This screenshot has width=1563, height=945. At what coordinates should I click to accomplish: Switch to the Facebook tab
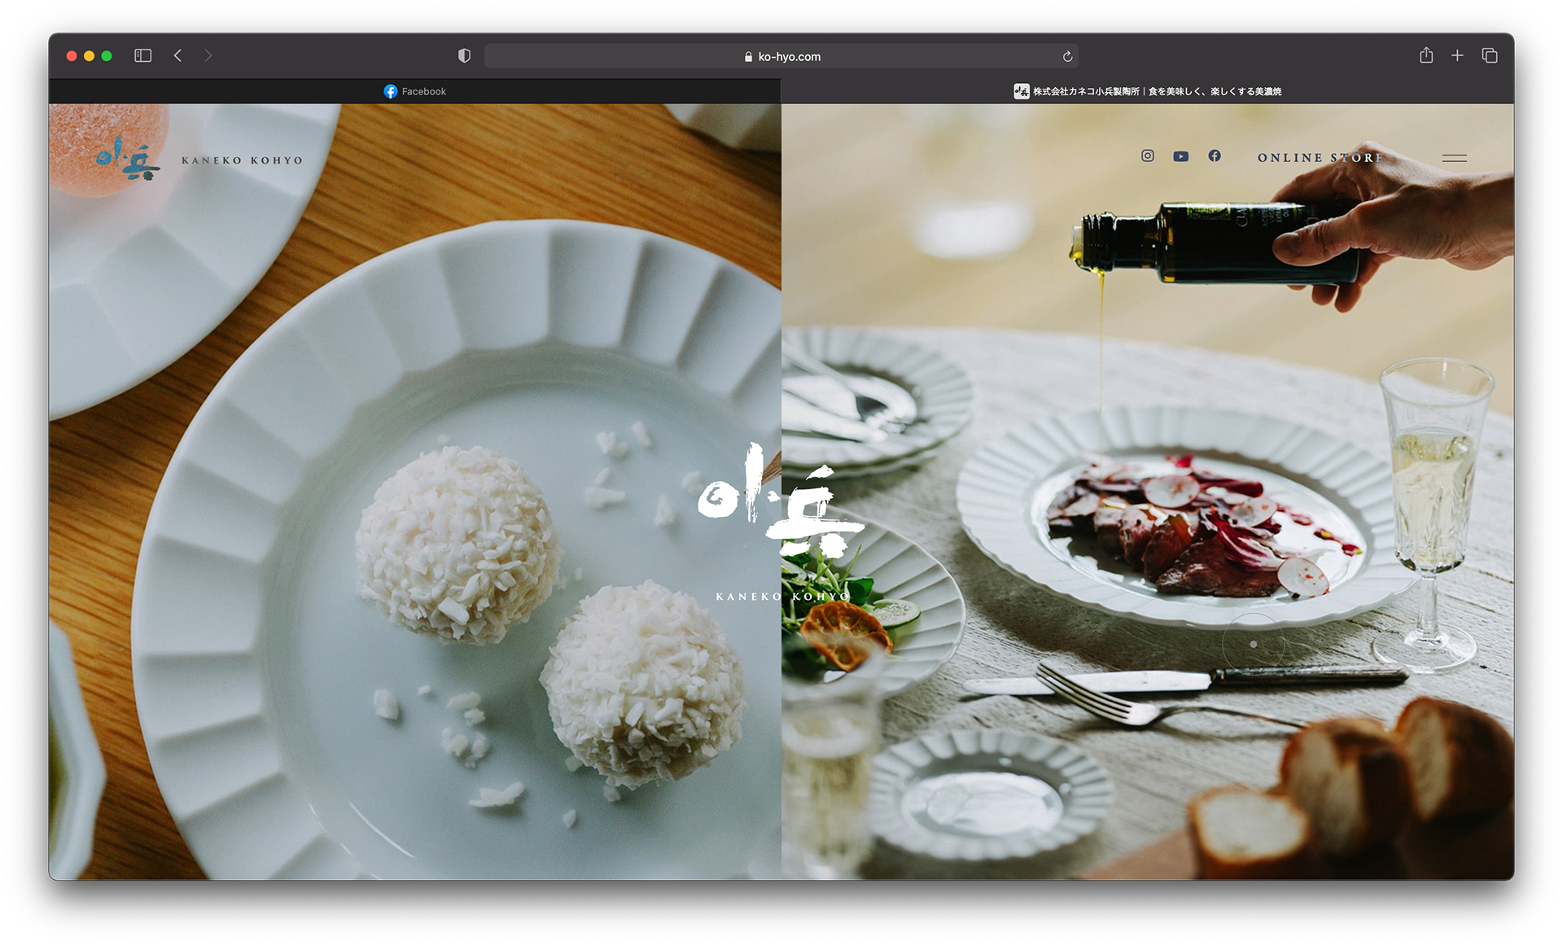(415, 91)
